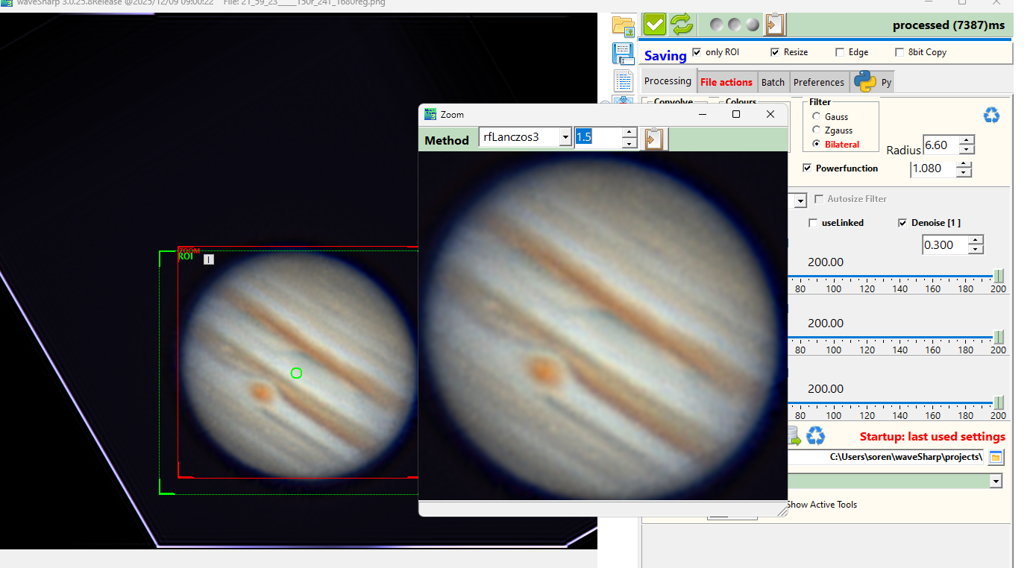Expand the green dropdown below projects path
1030x568 pixels.
[x=996, y=482]
